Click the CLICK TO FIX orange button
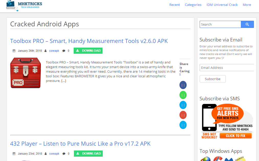The width and height of the screenshot is (259, 161). [x=236, y=136]
